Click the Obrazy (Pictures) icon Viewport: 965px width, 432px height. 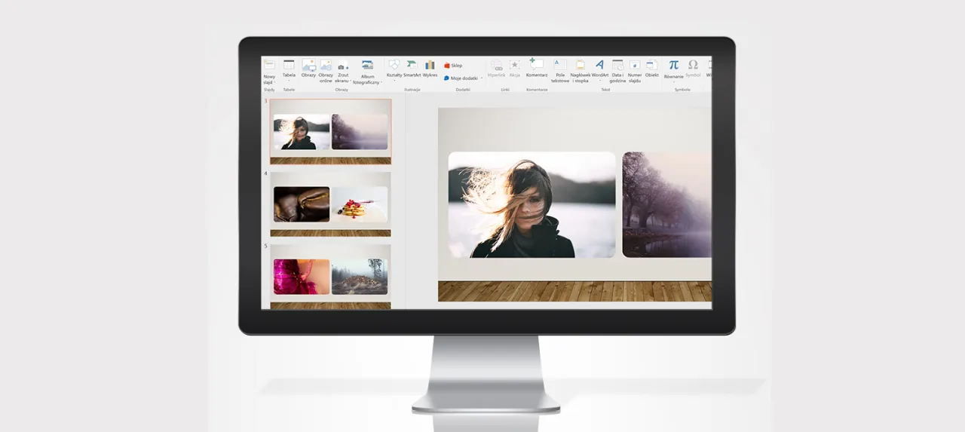308,67
